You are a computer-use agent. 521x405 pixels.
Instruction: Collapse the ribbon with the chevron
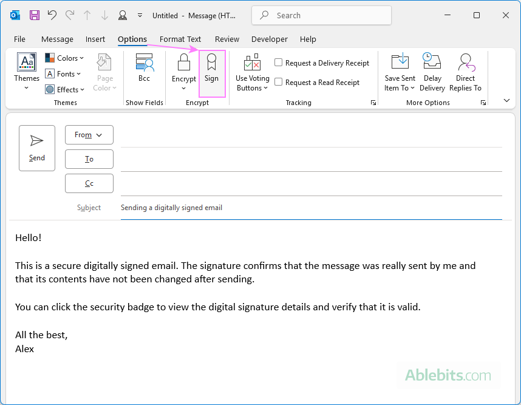(507, 100)
